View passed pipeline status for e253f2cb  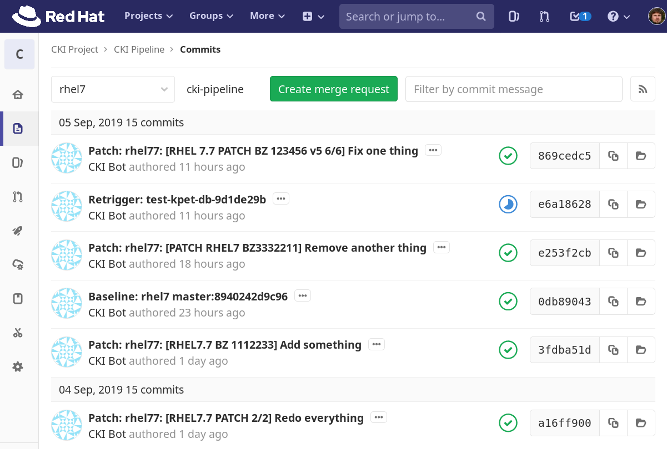[x=508, y=253]
